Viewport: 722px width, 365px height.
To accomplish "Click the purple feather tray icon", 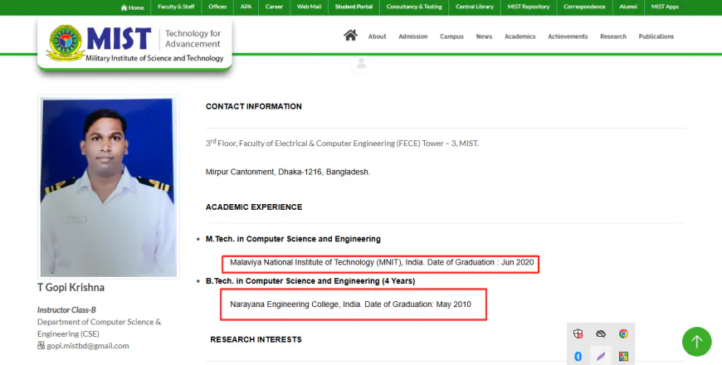I will point(601,356).
